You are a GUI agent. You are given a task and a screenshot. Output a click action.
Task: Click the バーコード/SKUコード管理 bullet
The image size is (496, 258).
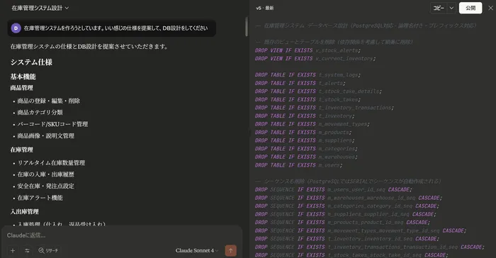[52, 124]
